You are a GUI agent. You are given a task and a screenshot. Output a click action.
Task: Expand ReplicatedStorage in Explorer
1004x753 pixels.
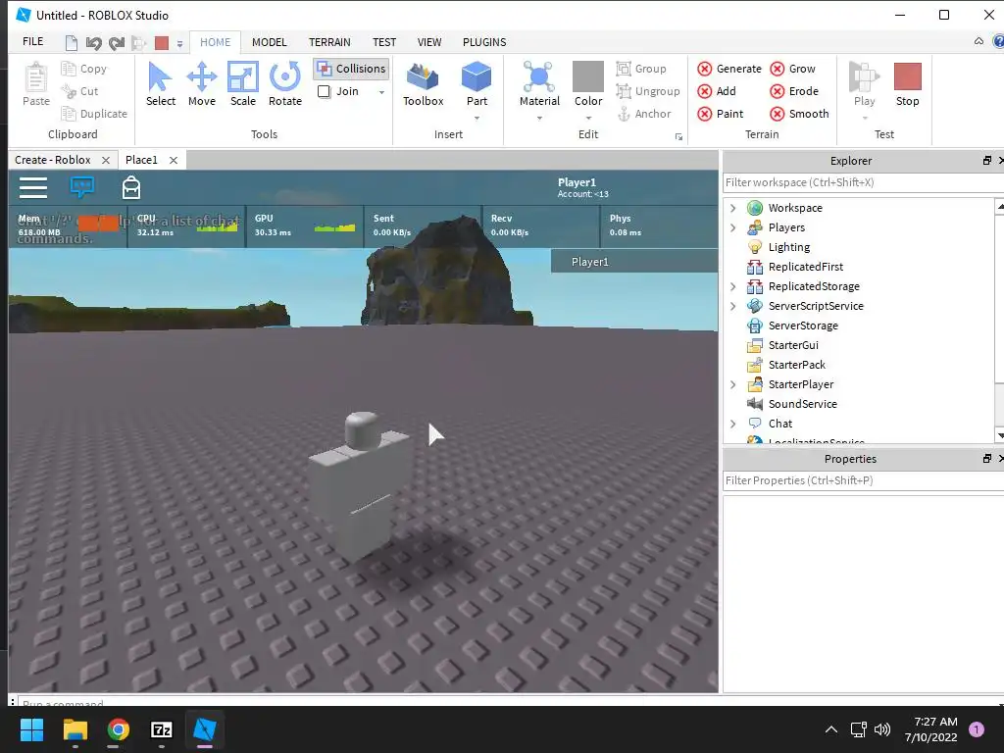click(x=733, y=286)
